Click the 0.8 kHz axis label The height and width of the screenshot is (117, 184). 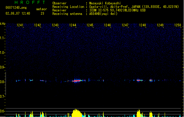tap(2, 82)
